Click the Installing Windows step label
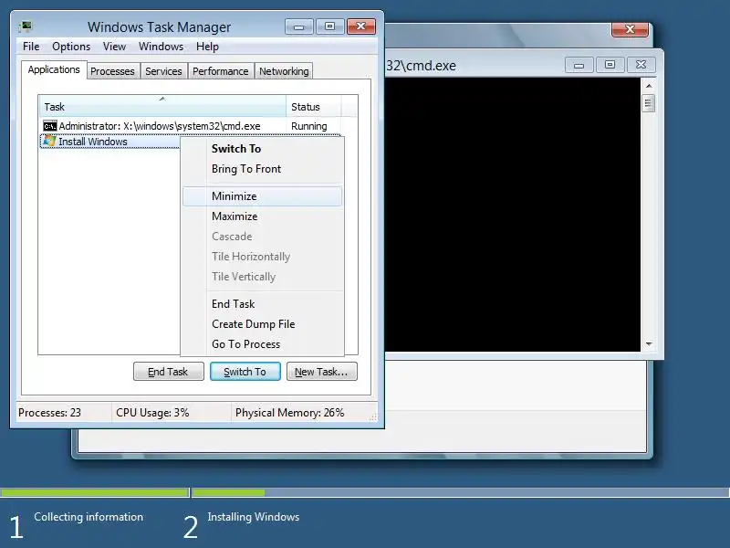Image resolution: width=730 pixels, height=548 pixels. tap(254, 517)
